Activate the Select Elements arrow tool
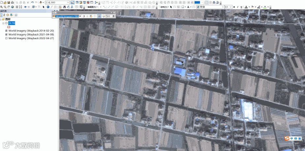 [44, 7]
